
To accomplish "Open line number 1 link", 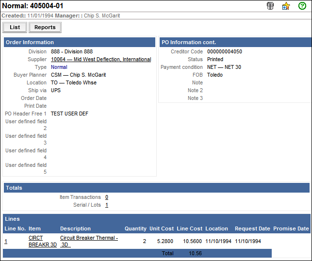I will click(6, 241).
